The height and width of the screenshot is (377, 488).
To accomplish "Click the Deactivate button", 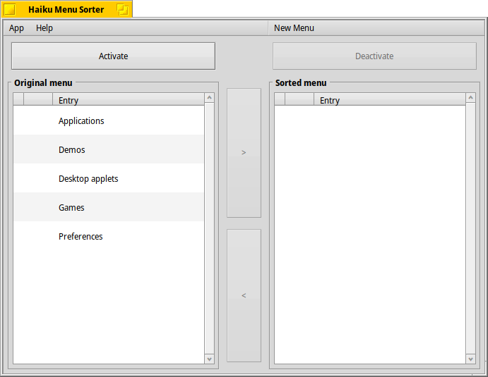I will point(374,56).
